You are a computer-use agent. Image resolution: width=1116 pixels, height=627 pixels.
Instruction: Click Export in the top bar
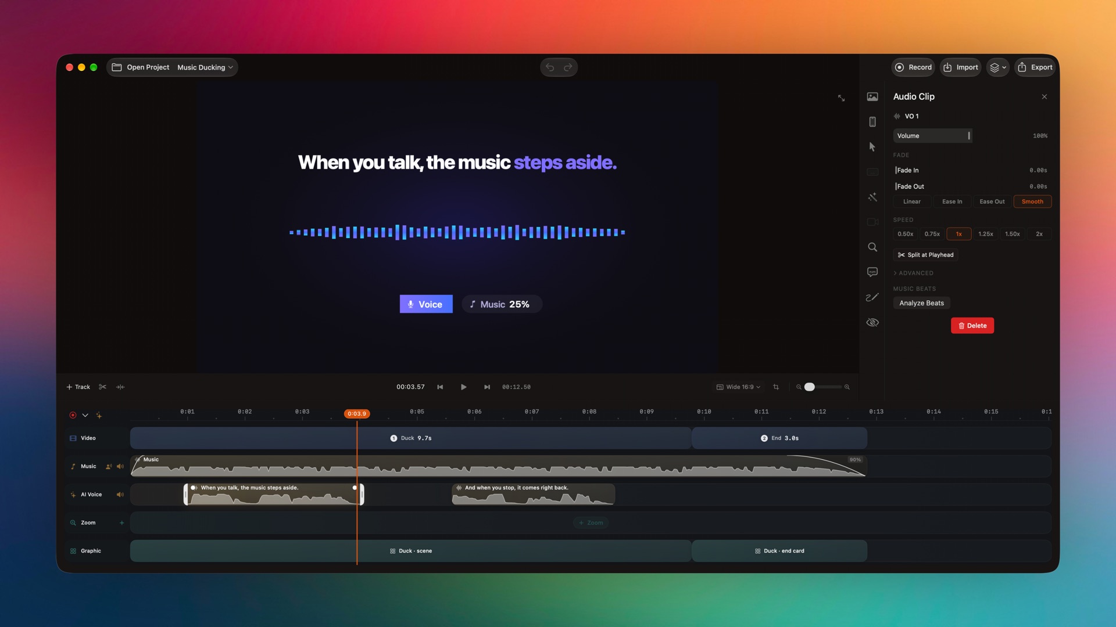tap(1035, 67)
